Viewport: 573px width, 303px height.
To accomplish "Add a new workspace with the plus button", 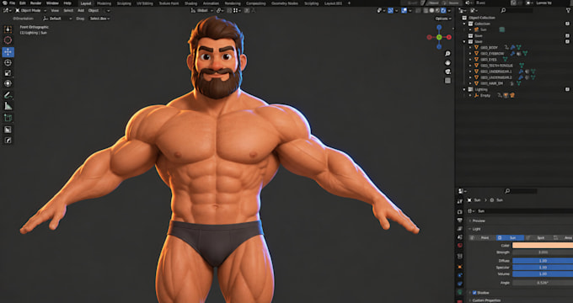I will pyautogui.click(x=349, y=3).
